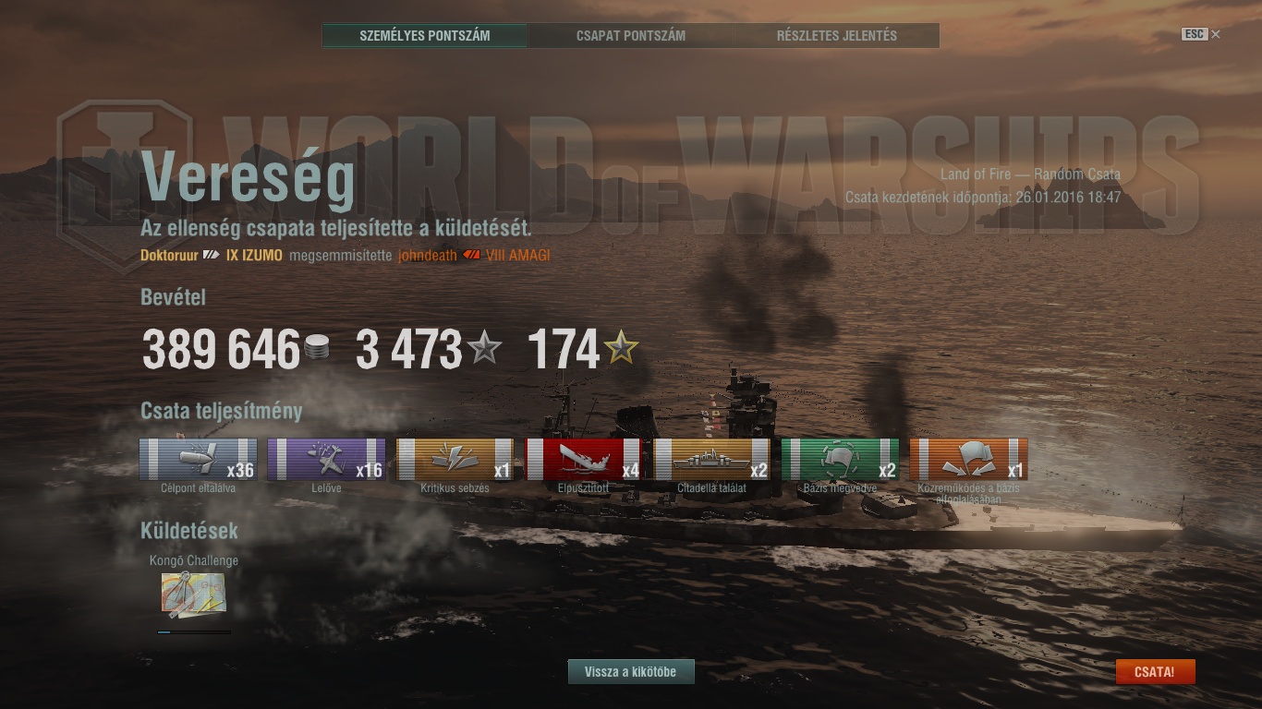The height and width of the screenshot is (709, 1262).
Task: Close the results screen via ESC X
Action: 1201,34
